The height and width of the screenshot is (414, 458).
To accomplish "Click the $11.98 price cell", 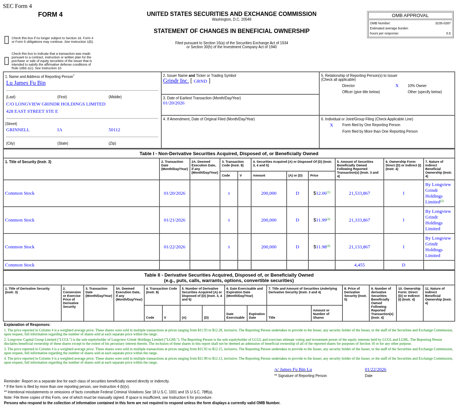I will coord(322,247).
